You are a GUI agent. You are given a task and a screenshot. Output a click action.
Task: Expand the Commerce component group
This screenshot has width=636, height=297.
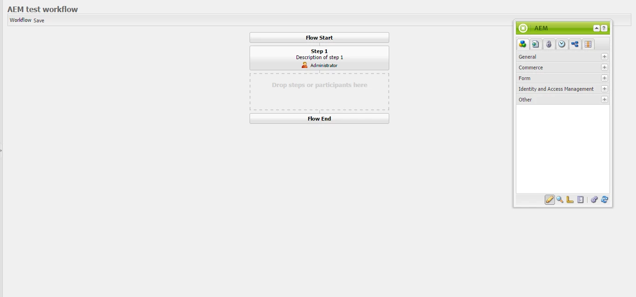point(563,67)
